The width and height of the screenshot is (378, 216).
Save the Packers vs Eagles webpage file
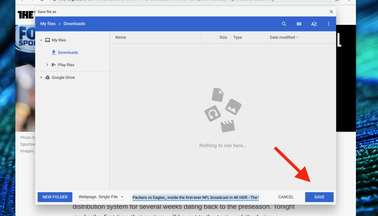tap(319, 197)
